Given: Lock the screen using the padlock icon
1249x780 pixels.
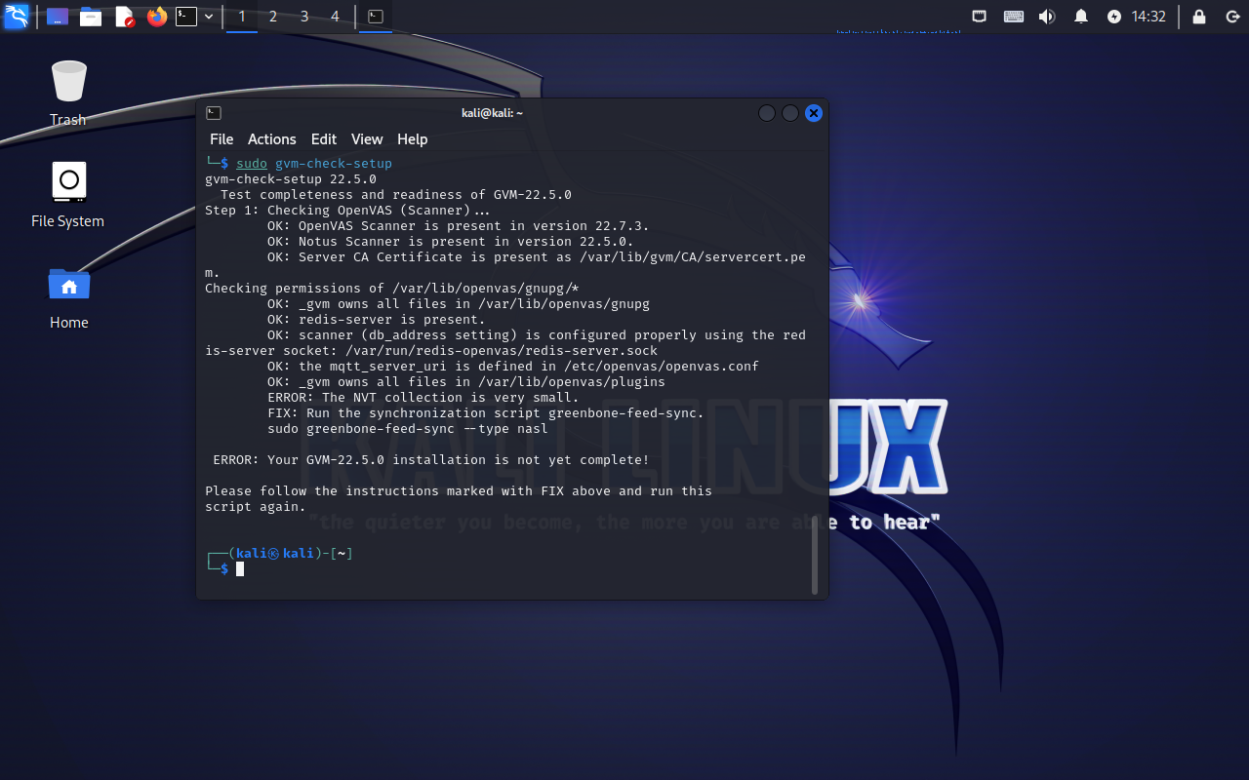Looking at the screenshot, I should point(1197,16).
